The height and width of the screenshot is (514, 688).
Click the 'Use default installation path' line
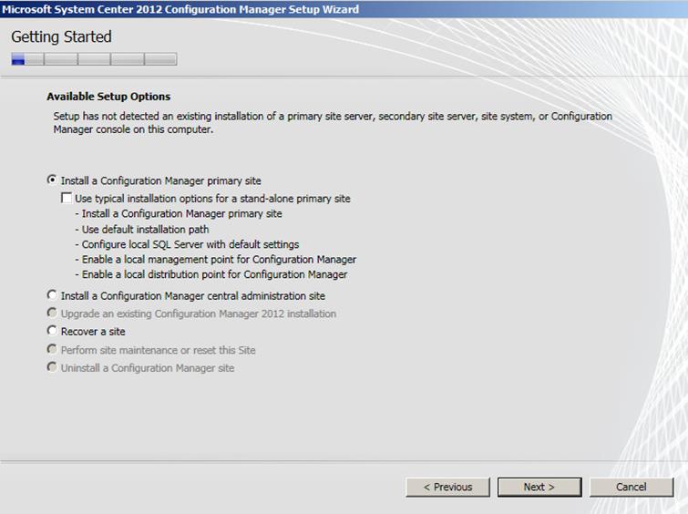click(x=145, y=230)
